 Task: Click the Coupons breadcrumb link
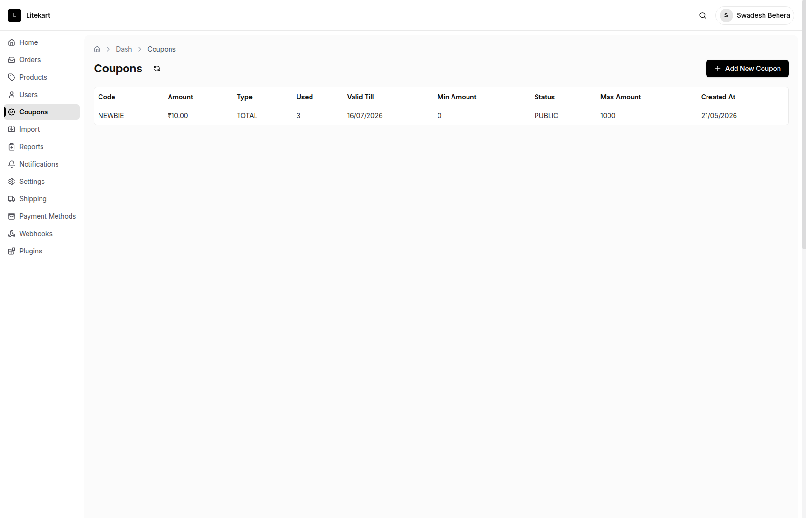[161, 49]
